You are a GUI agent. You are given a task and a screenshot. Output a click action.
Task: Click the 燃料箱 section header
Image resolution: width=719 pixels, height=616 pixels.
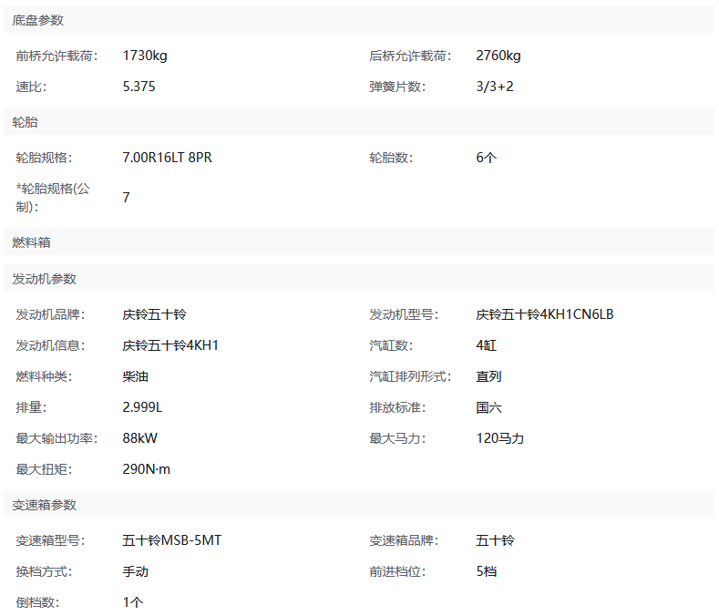pyautogui.click(x=32, y=242)
